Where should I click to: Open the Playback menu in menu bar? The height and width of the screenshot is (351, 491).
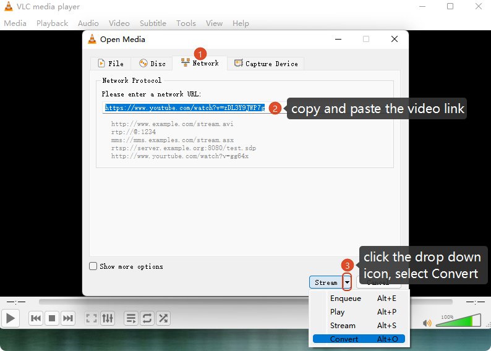click(x=52, y=23)
